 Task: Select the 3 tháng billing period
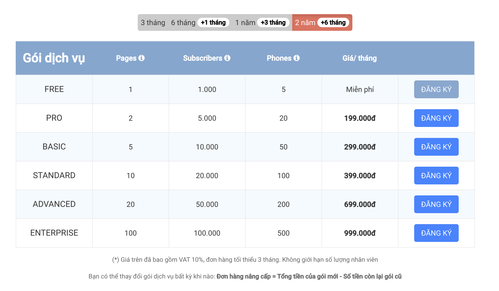point(153,22)
